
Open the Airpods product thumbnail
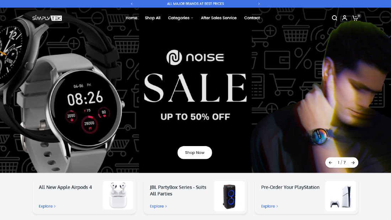[x=118, y=195]
